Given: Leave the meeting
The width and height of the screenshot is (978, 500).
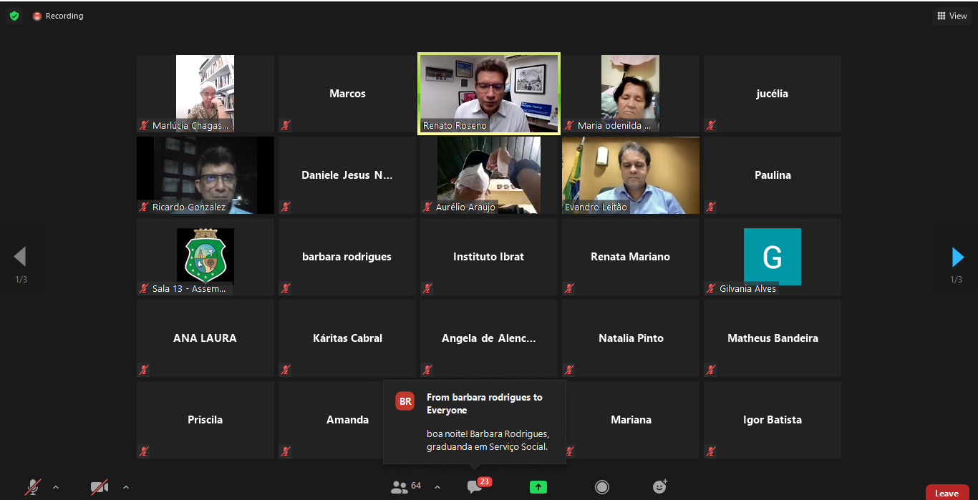Looking at the screenshot, I should tap(946, 493).
